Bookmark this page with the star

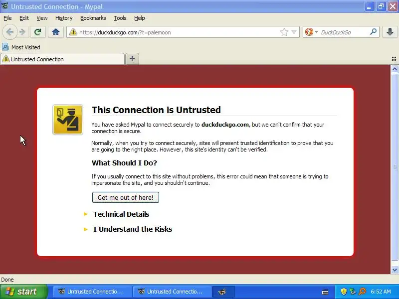click(284, 32)
